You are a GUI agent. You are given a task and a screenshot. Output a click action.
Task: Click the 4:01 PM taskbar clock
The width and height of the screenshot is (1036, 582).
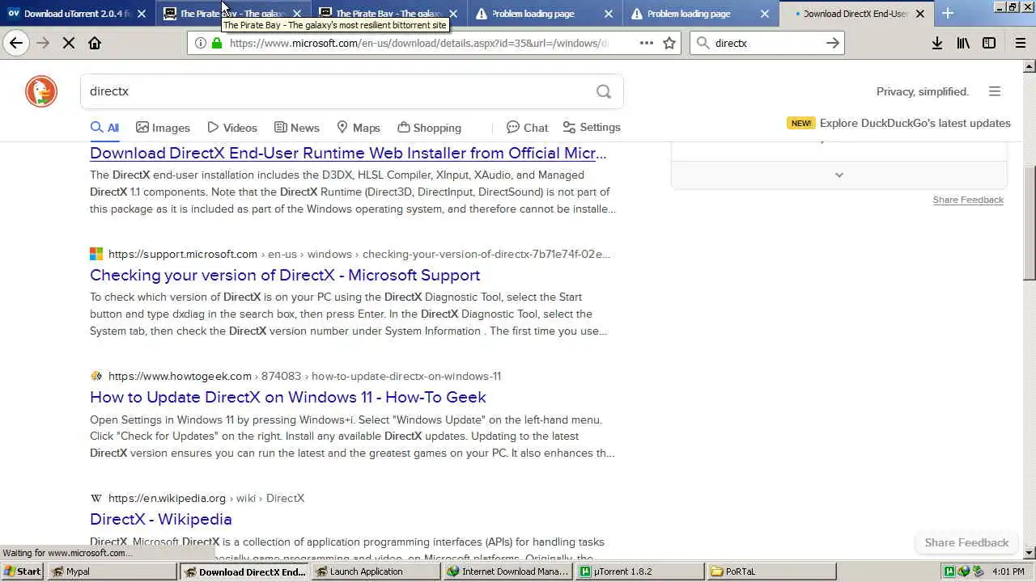(1008, 571)
